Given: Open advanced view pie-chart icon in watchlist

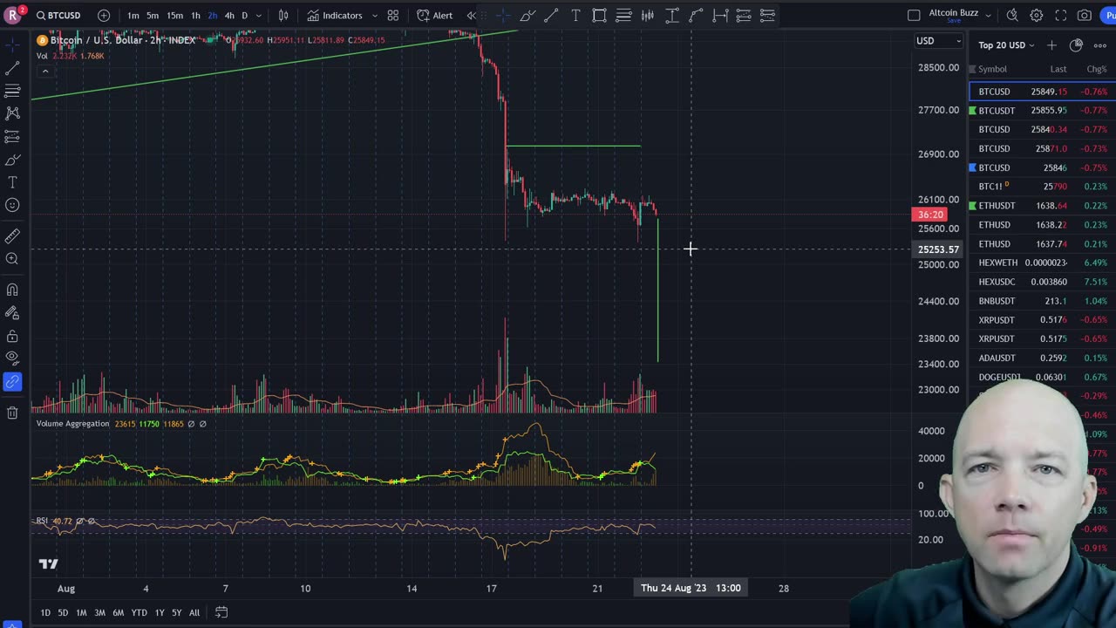Looking at the screenshot, I should [x=1076, y=45].
